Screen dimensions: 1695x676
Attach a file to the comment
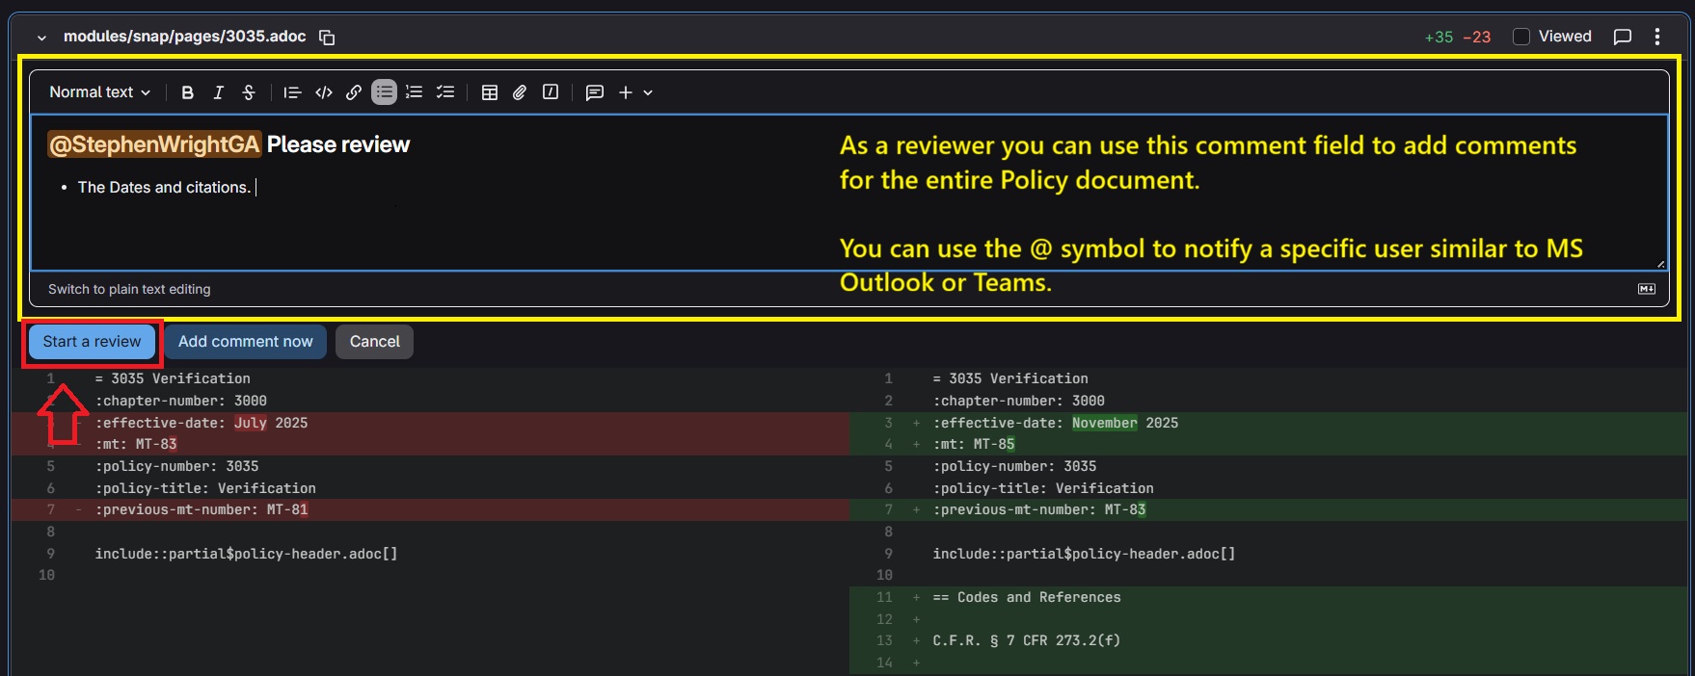point(520,92)
